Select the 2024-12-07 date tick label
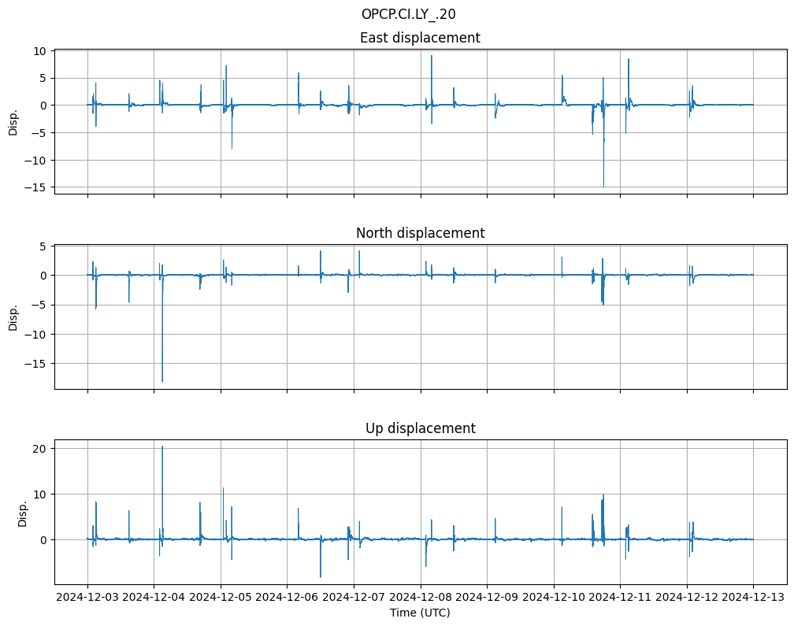This screenshot has width=794, height=626. pyautogui.click(x=354, y=597)
